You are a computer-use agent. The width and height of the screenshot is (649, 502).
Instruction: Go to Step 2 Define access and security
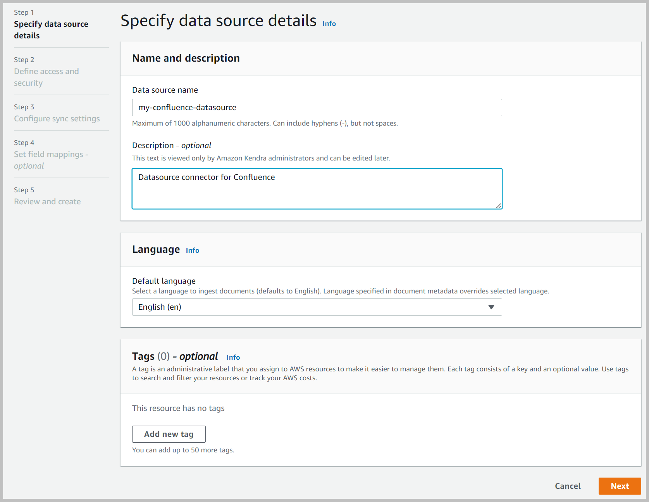46,77
